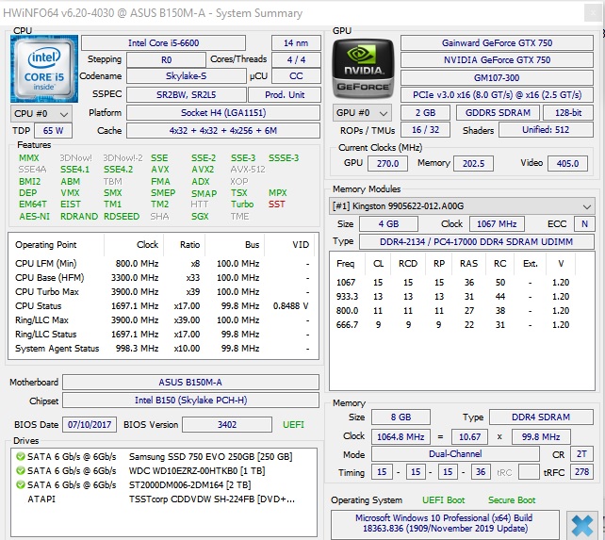Select the CPU Status row
Viewport: 605px width, 540px height.
pyautogui.click(x=164, y=306)
